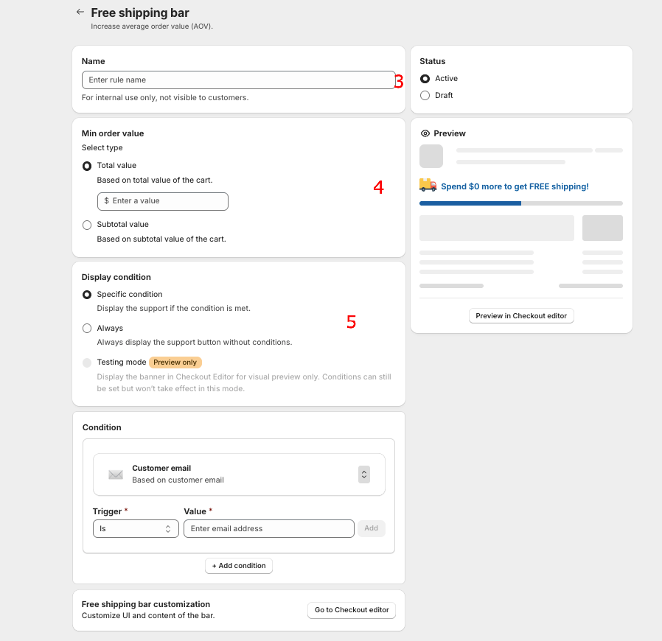The height and width of the screenshot is (641, 662).
Task: Focus the Enter a value amount field
Action: tap(162, 201)
